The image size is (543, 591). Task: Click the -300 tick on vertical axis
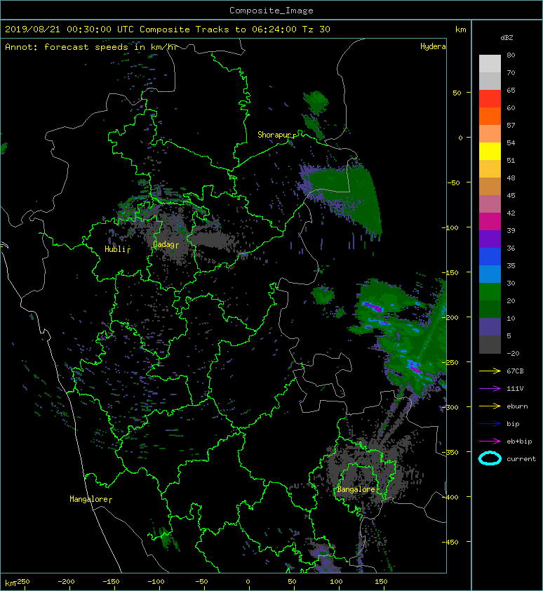coord(450,407)
